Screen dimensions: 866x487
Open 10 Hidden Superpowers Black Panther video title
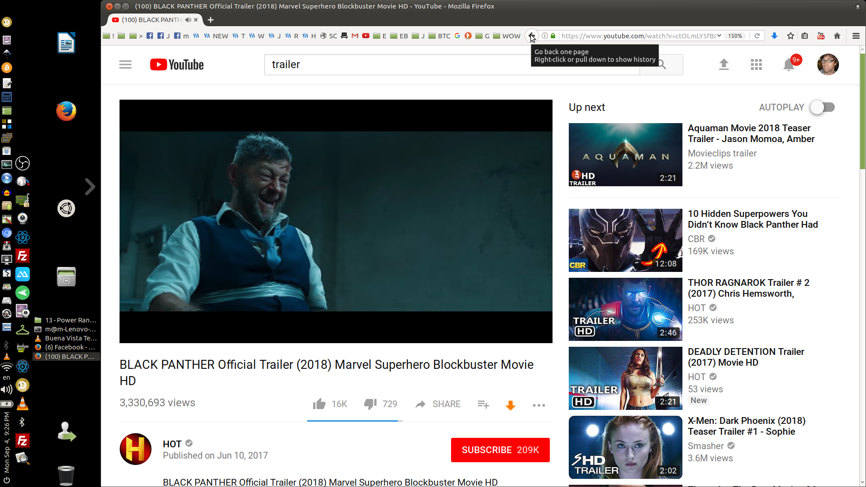pyautogui.click(x=752, y=219)
